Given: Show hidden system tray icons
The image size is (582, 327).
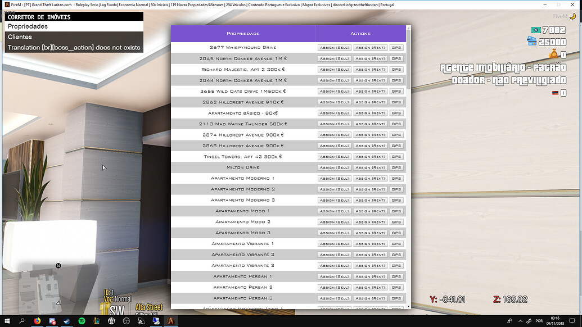Looking at the screenshot, I should point(520,321).
